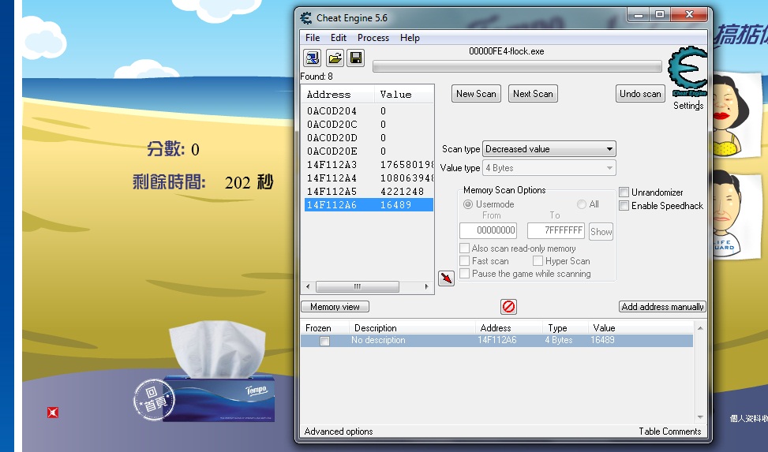
Task: Click the floppy disk save icon
Action: point(356,58)
